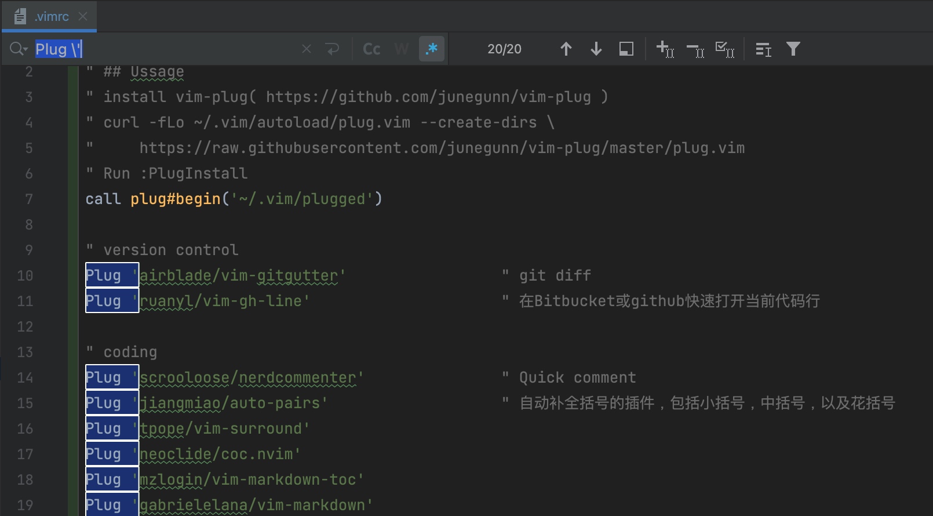Image resolution: width=933 pixels, height=516 pixels.
Task: Click line number 10 in gutter
Action: [25, 276]
